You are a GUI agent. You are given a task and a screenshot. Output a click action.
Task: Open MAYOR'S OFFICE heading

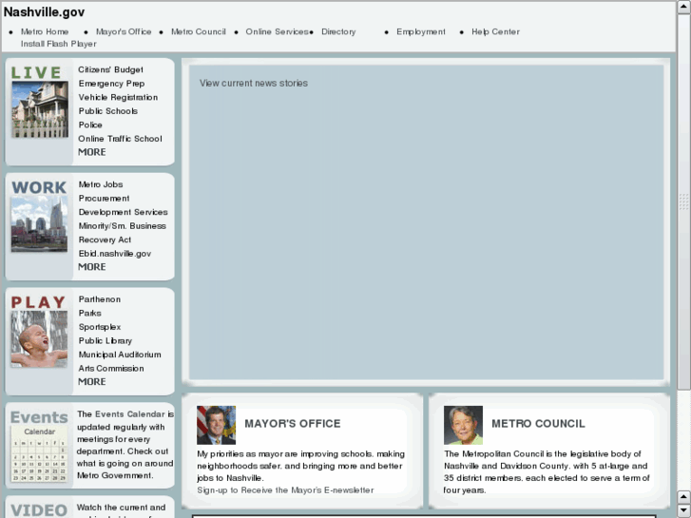293,424
